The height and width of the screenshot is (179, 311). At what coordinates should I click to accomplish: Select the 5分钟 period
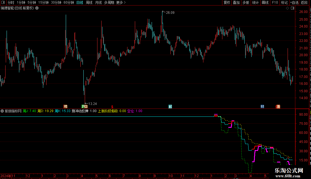(32, 2)
